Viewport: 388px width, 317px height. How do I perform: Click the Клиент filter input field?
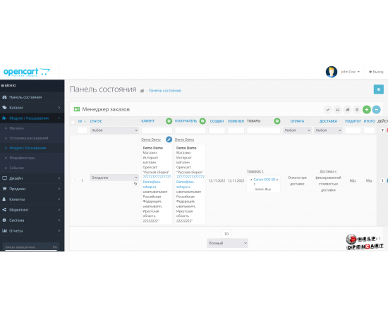click(157, 130)
